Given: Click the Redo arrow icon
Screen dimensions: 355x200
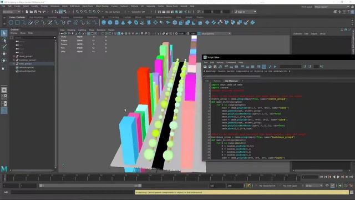Looking at the screenshot, I should coord(44,12).
